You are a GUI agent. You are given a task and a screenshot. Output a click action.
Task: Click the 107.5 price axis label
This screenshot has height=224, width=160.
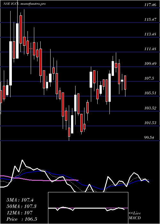point(149,78)
